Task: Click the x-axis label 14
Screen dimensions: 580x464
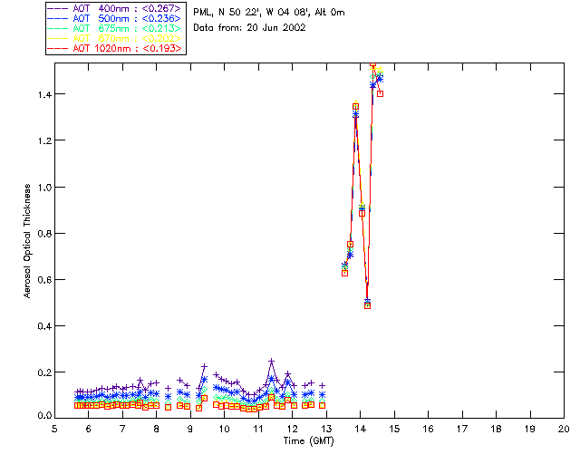Action: click(361, 429)
